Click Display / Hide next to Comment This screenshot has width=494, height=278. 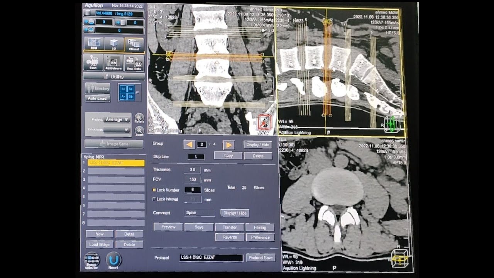[235, 213]
